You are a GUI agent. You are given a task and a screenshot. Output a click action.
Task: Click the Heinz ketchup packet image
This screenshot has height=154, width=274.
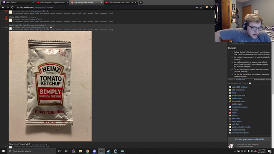(50, 86)
